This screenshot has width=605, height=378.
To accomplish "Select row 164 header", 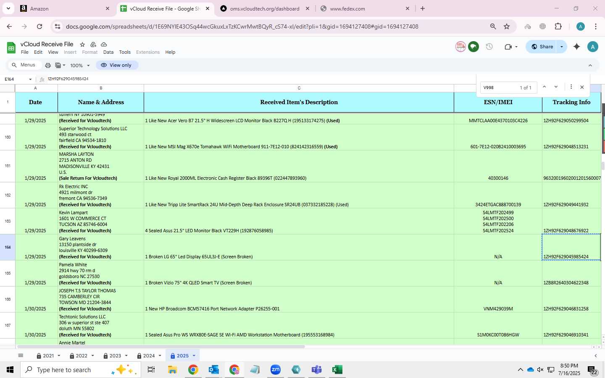I will pos(8,247).
